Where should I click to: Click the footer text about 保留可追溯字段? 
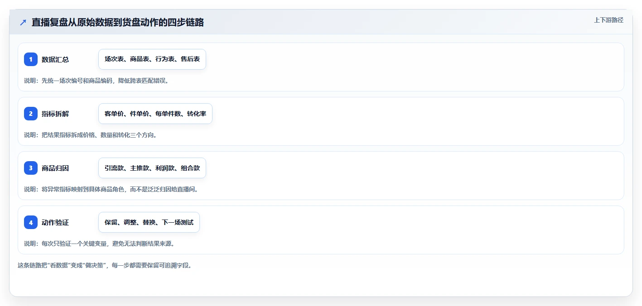[105, 265]
